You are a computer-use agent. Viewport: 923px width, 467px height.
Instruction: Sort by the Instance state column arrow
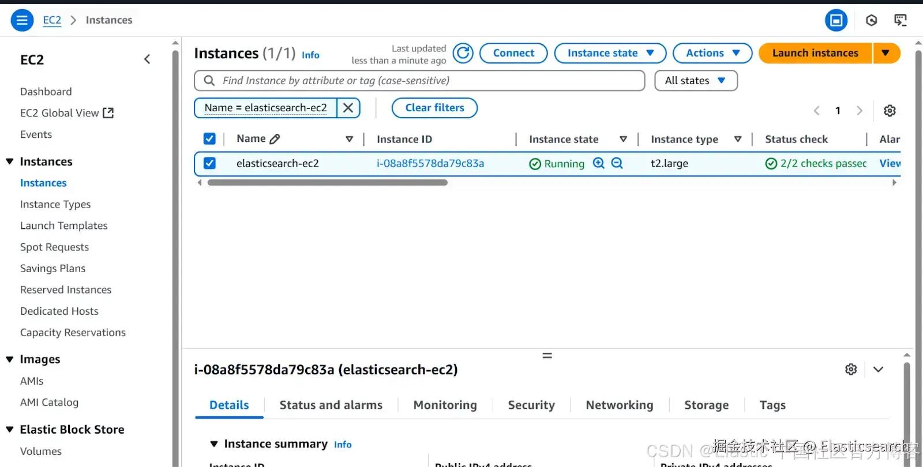[x=623, y=139]
